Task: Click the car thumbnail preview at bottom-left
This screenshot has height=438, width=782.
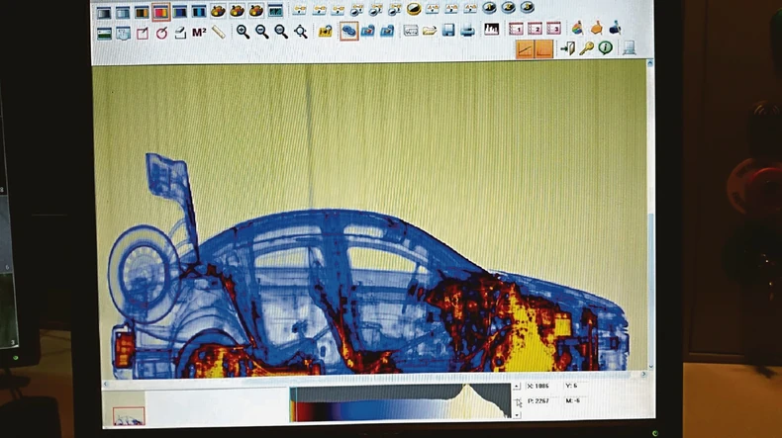Action: click(x=128, y=416)
